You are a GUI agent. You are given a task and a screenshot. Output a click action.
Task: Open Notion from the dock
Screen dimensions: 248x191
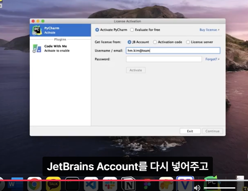[129, 184]
